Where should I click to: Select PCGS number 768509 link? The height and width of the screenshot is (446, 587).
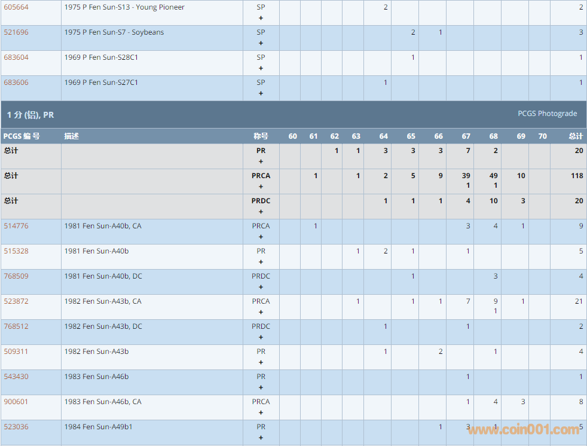point(16,276)
